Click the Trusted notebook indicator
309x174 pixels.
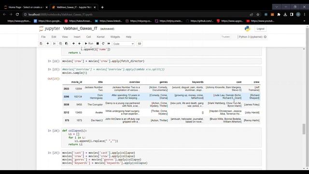pyautogui.click(x=225, y=37)
